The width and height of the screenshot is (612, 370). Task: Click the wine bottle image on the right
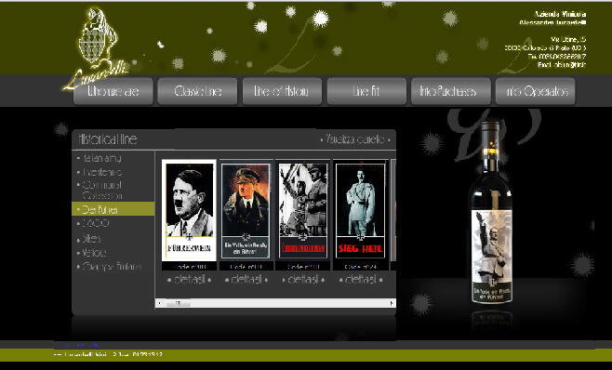pyautogui.click(x=490, y=213)
